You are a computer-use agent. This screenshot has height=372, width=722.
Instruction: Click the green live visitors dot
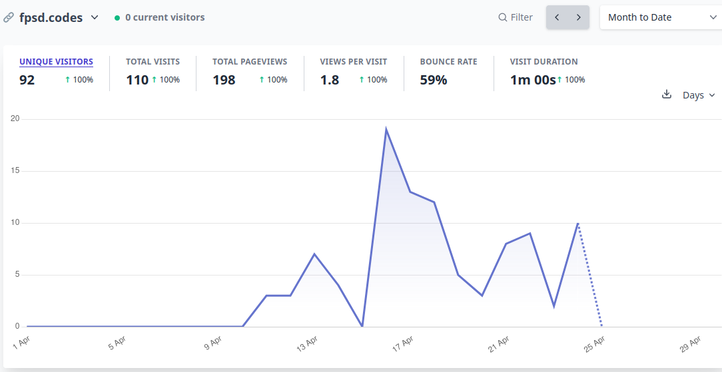[x=117, y=18]
